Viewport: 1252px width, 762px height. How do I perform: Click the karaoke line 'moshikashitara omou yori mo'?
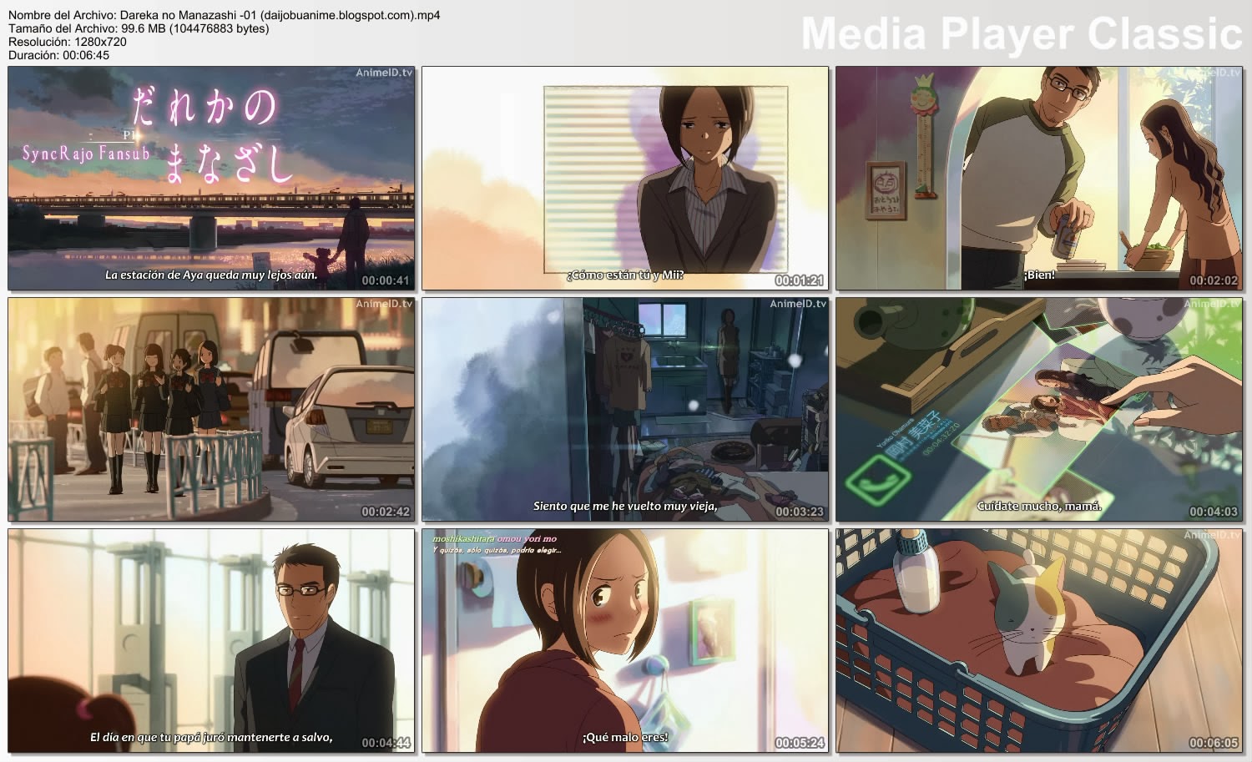(x=494, y=538)
